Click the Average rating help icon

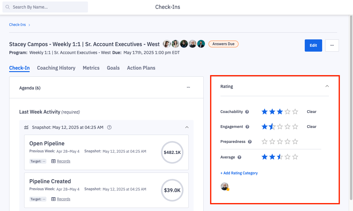(239, 157)
